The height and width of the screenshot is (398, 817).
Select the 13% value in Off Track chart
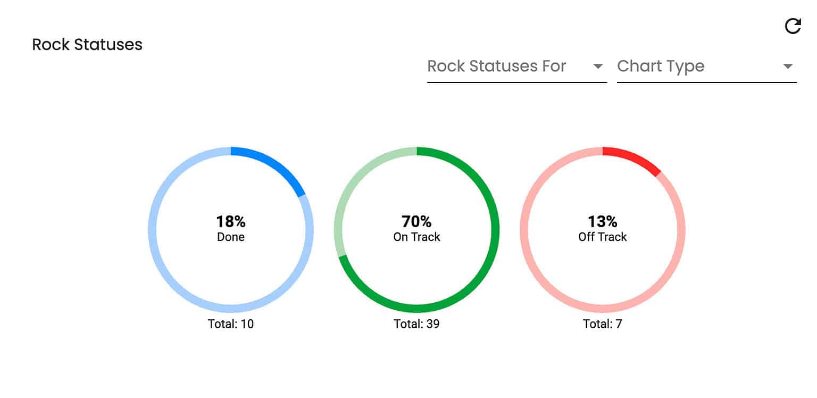click(x=603, y=221)
